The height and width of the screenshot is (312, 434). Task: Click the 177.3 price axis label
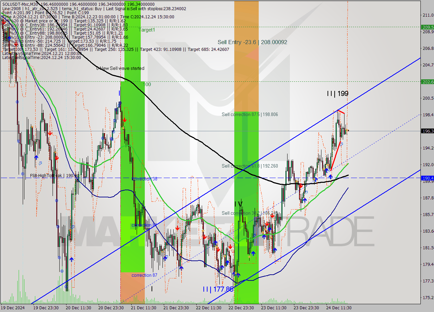pos(428,281)
